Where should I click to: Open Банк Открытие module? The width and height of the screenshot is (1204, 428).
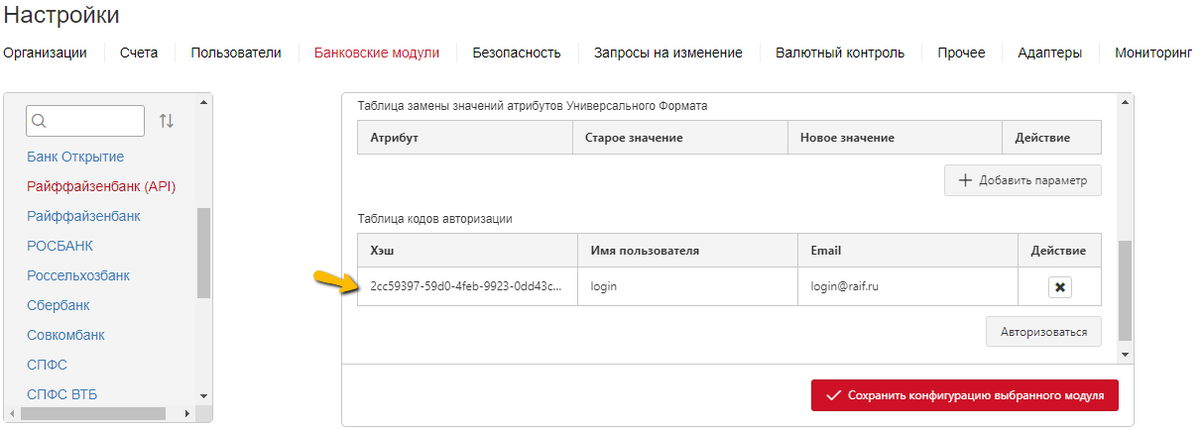tap(75, 157)
